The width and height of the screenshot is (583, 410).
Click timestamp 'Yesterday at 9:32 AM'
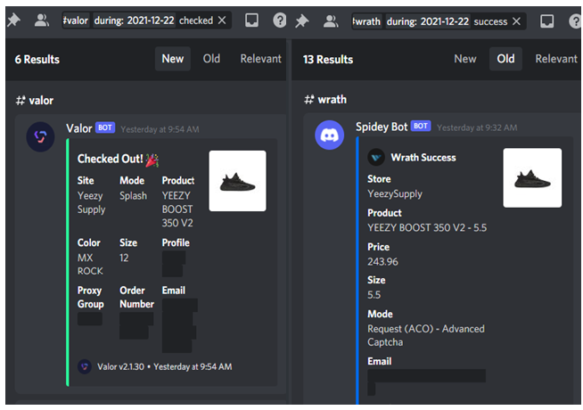pyautogui.click(x=477, y=127)
